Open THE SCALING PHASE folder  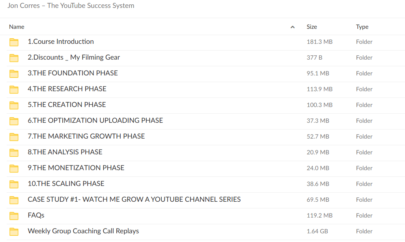pos(66,184)
